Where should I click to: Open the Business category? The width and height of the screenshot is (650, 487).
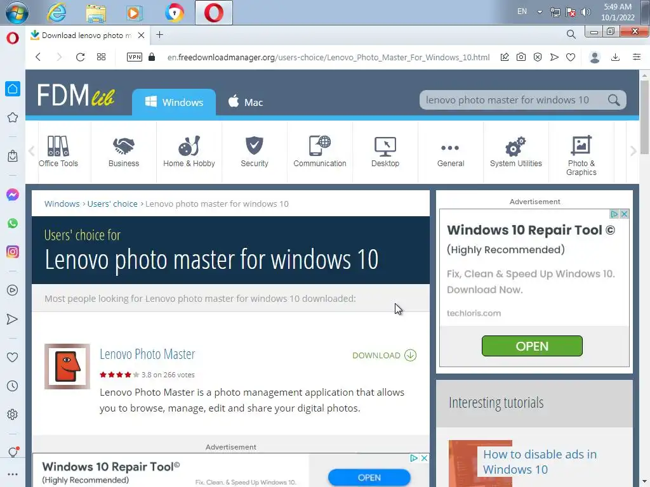click(124, 152)
